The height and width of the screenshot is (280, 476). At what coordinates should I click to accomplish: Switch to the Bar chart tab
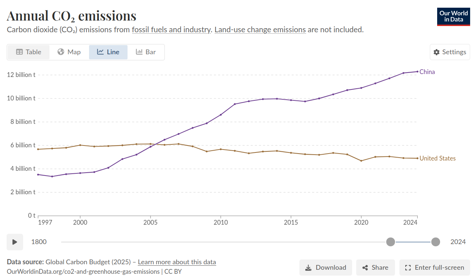(146, 52)
